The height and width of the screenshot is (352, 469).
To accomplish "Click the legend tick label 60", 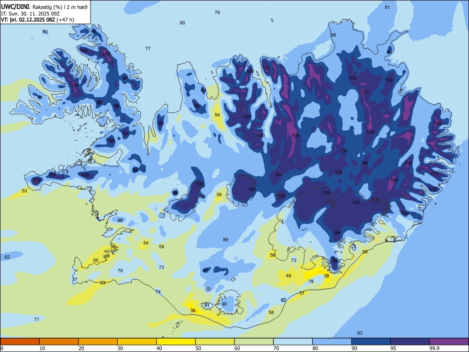I will 237,348.
